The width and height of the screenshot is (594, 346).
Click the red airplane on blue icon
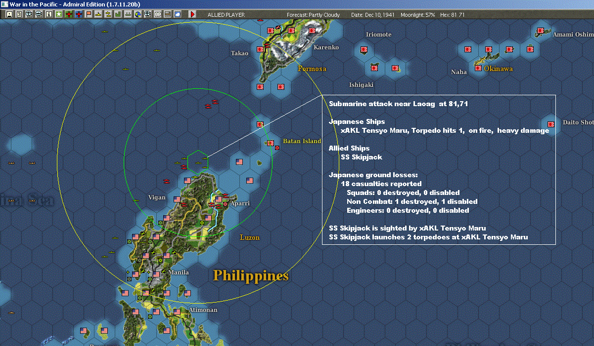79,15
